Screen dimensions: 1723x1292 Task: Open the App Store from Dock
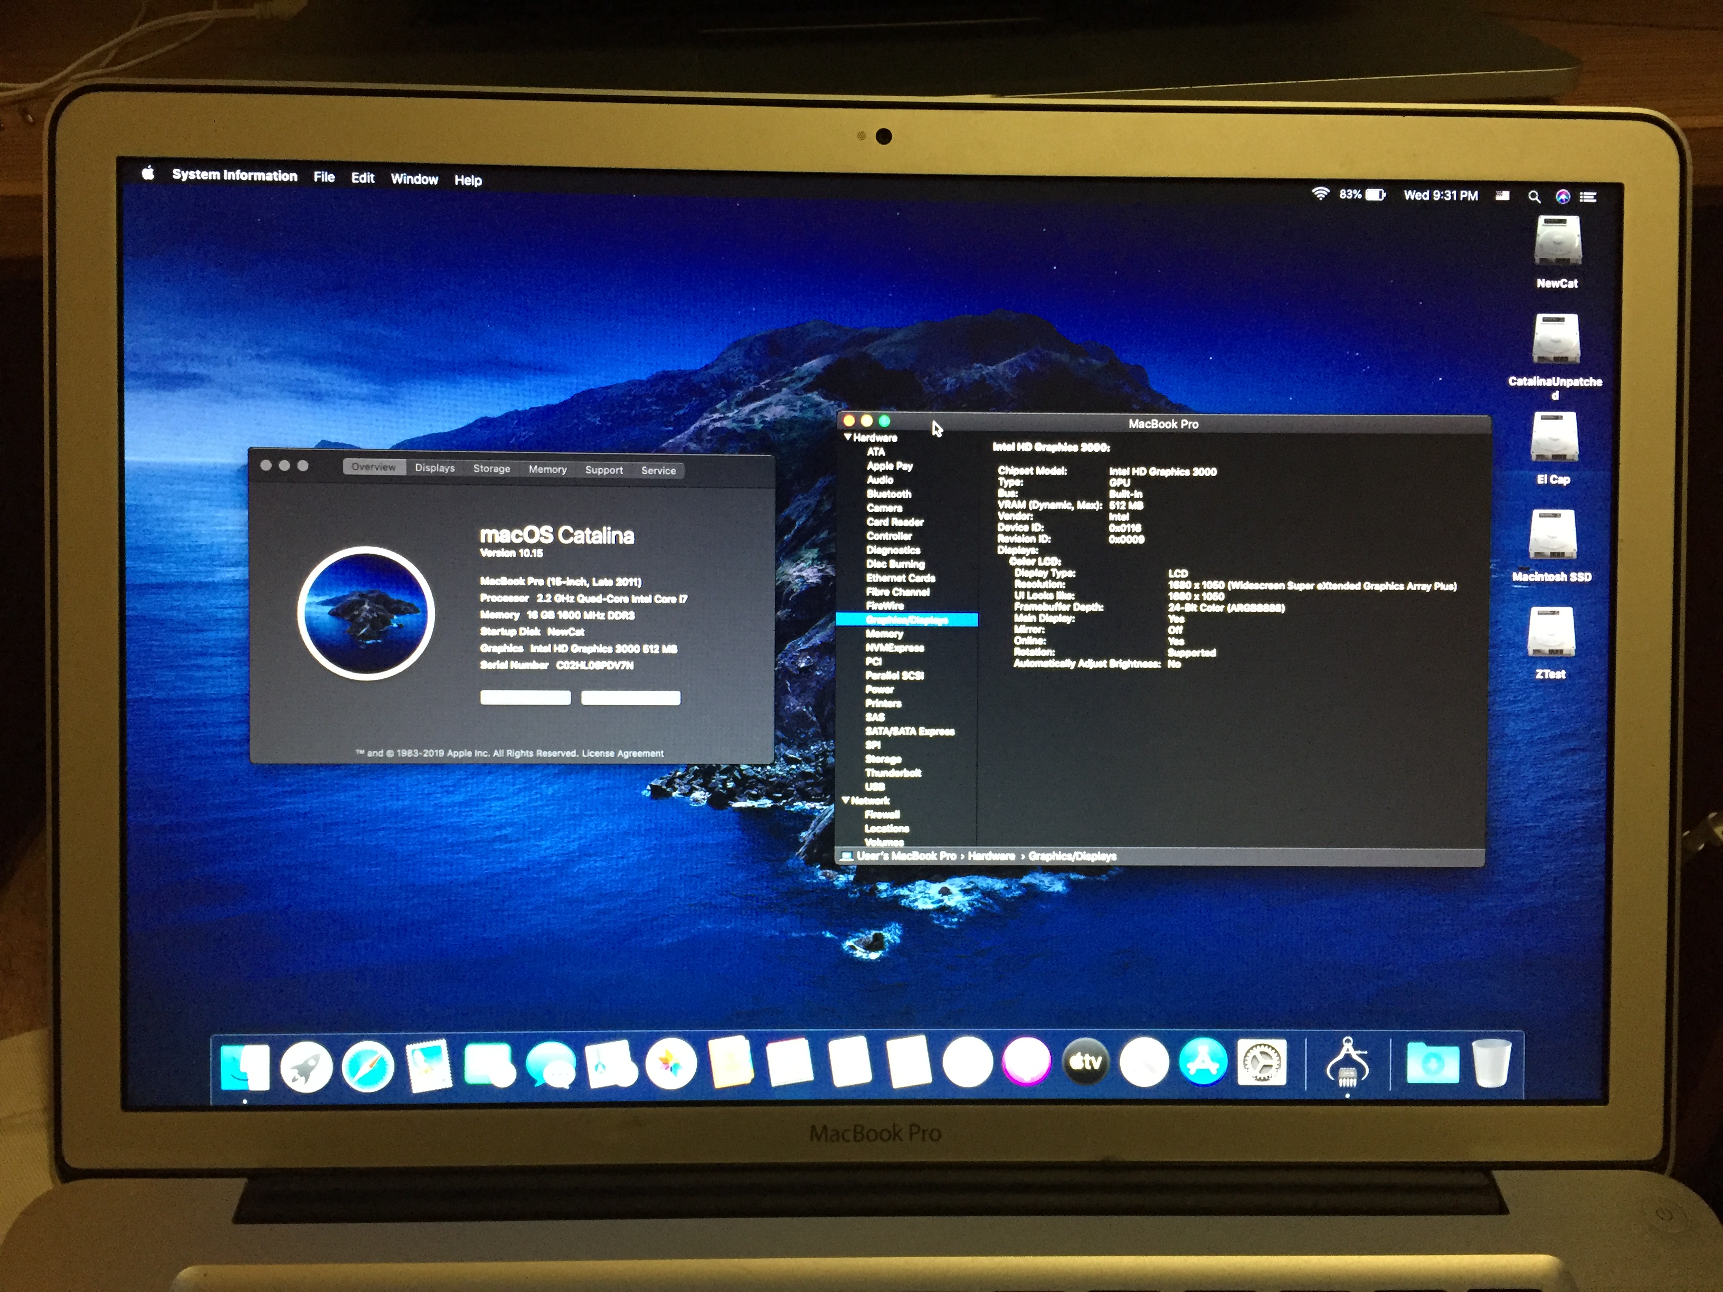1203,1061
